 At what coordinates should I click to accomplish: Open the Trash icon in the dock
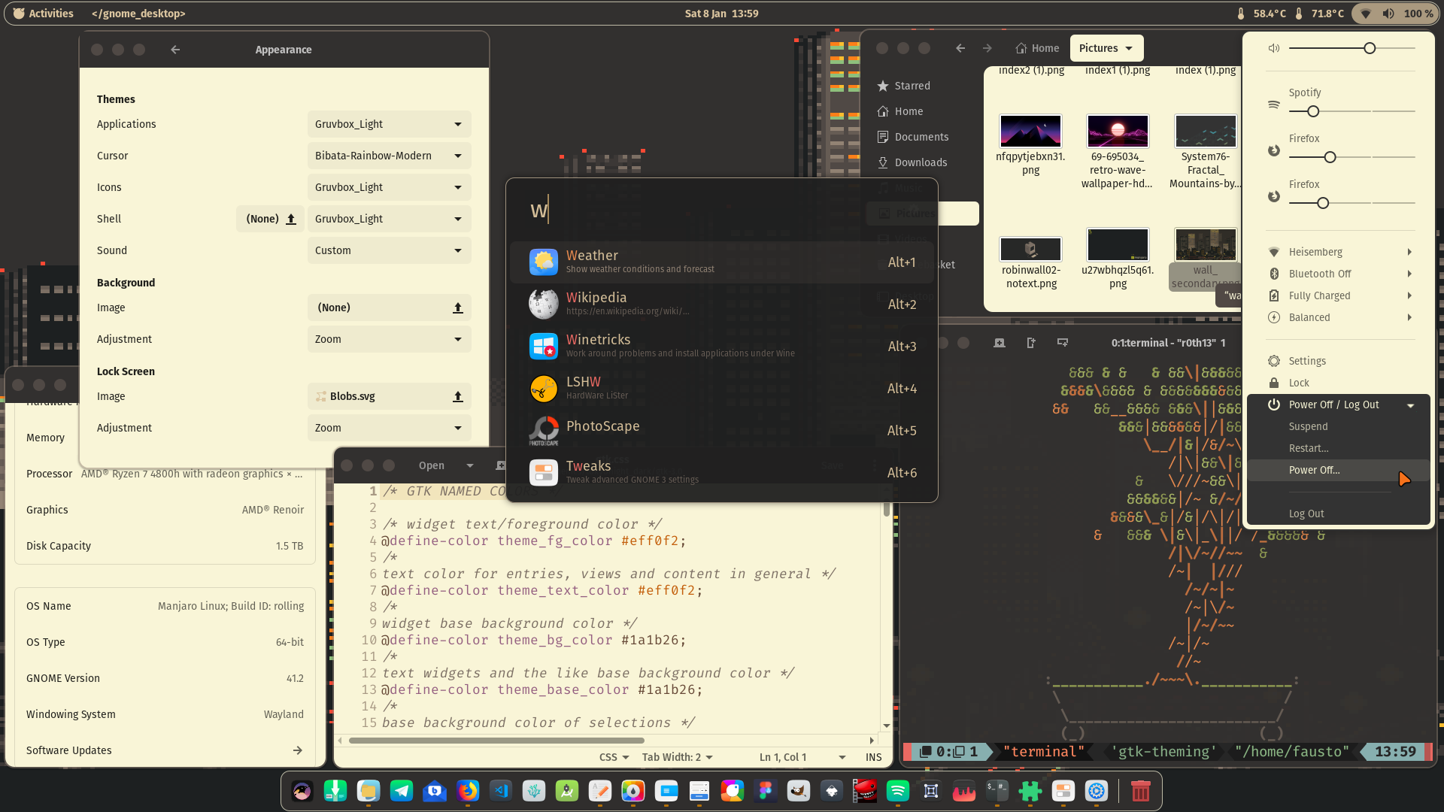pos(1141,791)
